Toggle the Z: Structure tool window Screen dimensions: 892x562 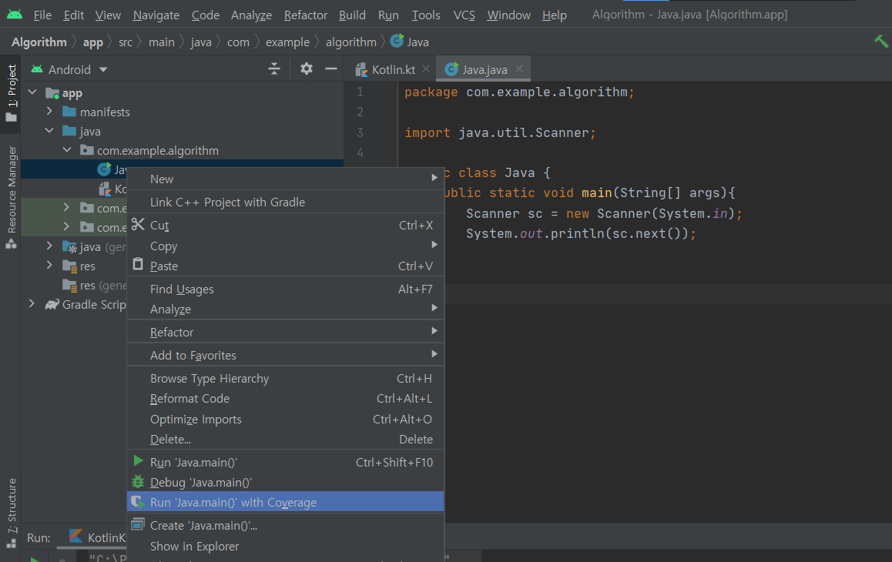point(11,513)
